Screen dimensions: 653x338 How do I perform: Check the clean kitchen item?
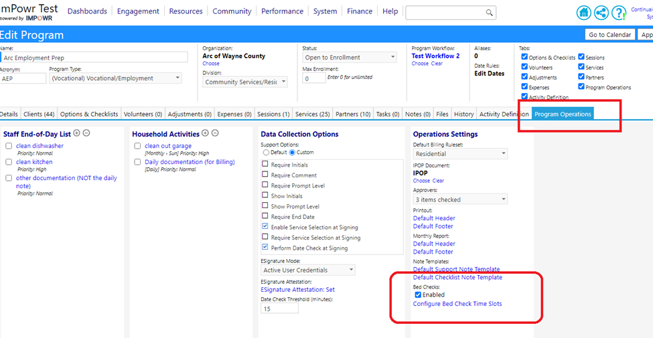tap(9, 163)
